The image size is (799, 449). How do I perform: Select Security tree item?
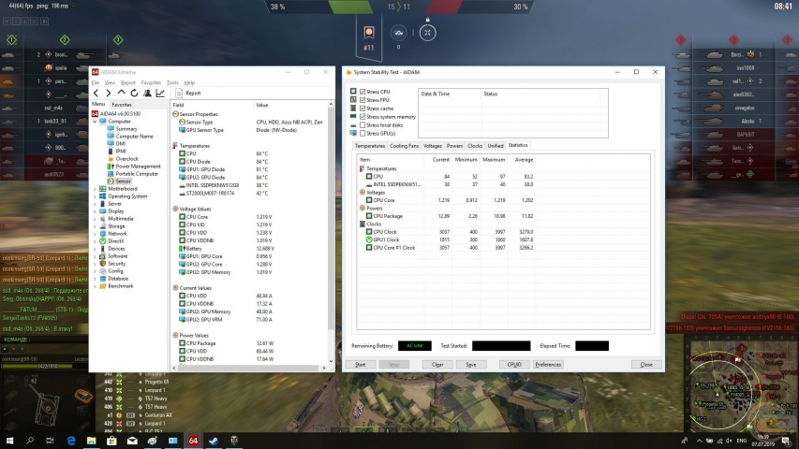point(116,264)
